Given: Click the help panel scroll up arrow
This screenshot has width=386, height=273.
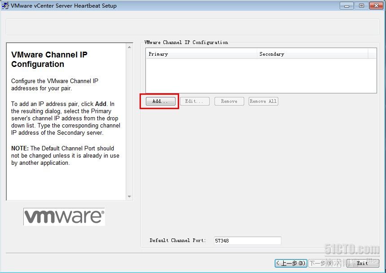Looking at the screenshot, I should (129, 47).
